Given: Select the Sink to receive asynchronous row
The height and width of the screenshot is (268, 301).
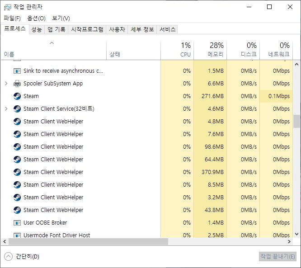Looking at the screenshot, I should click(x=147, y=71).
